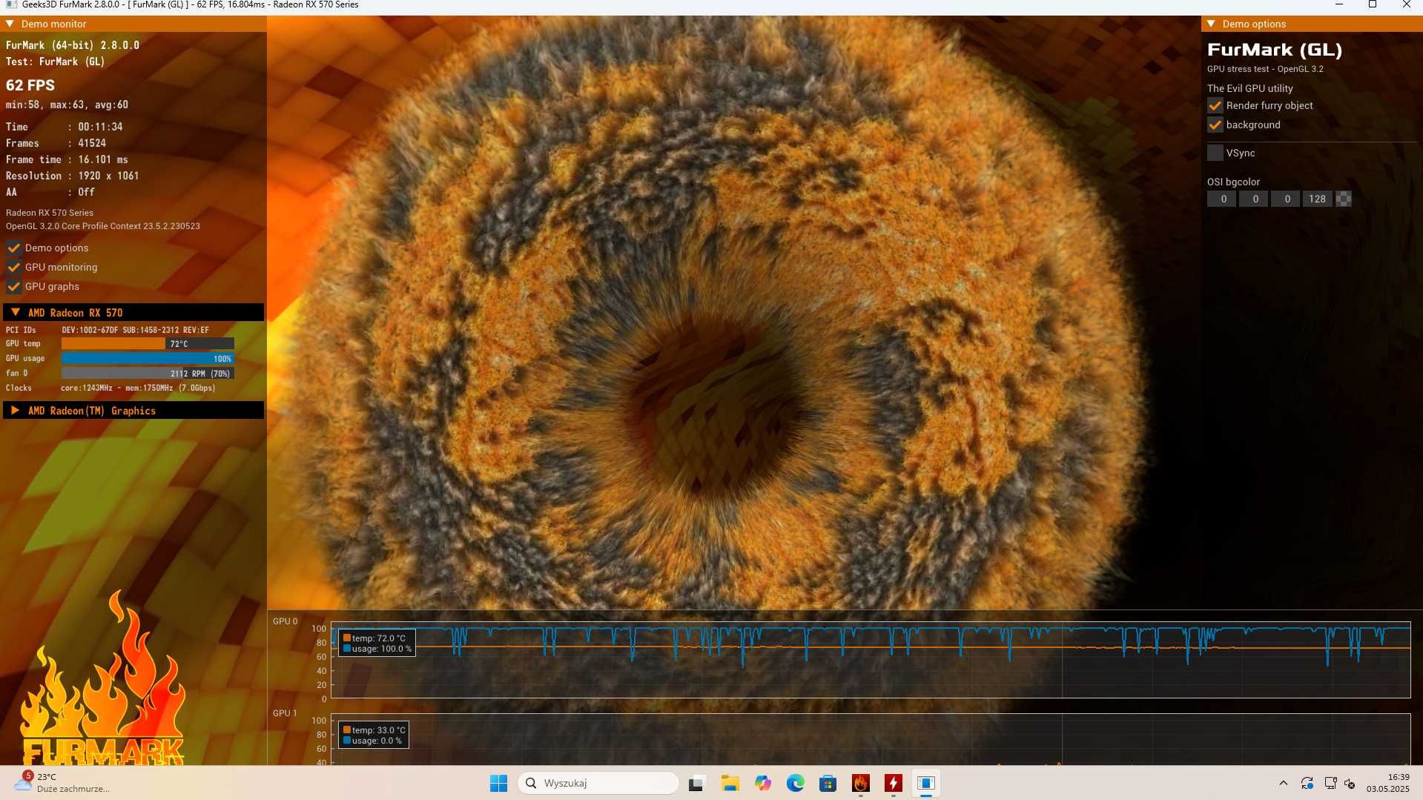Open Microsoft Store from taskbar
The width and height of the screenshot is (1423, 800).
point(828,783)
